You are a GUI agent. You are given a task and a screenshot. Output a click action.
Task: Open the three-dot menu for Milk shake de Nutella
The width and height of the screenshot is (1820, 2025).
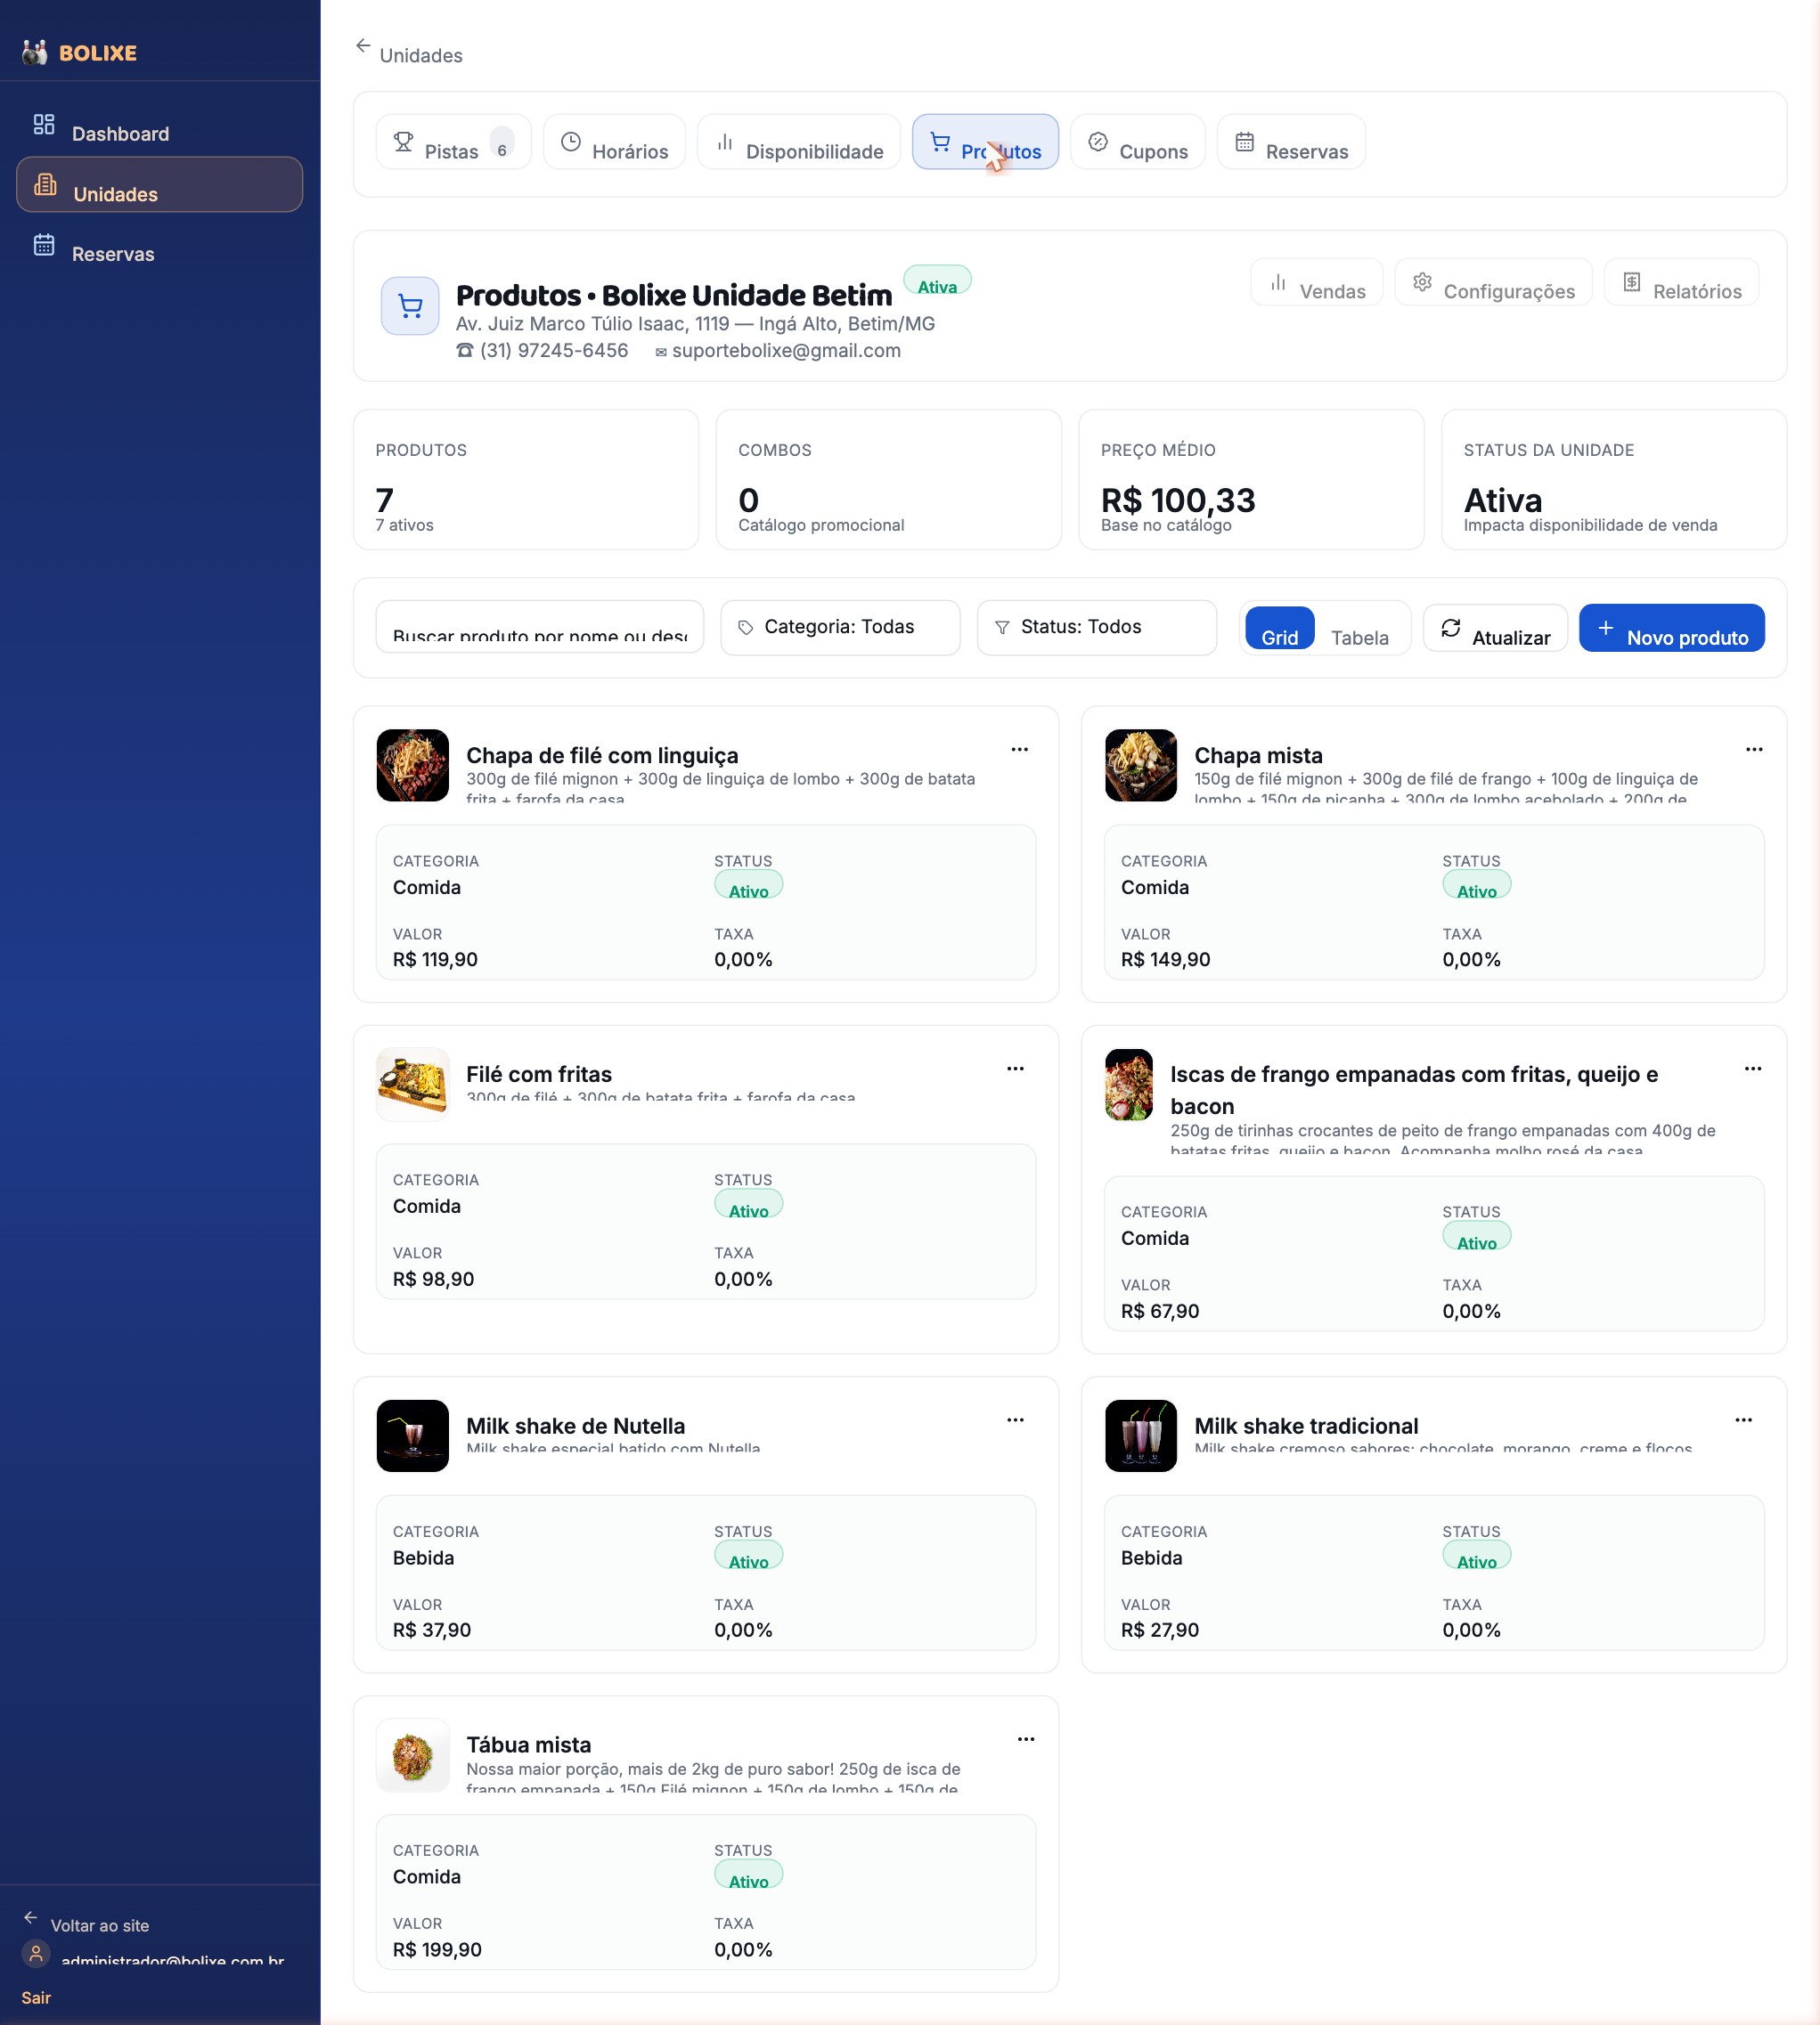click(x=1016, y=1420)
